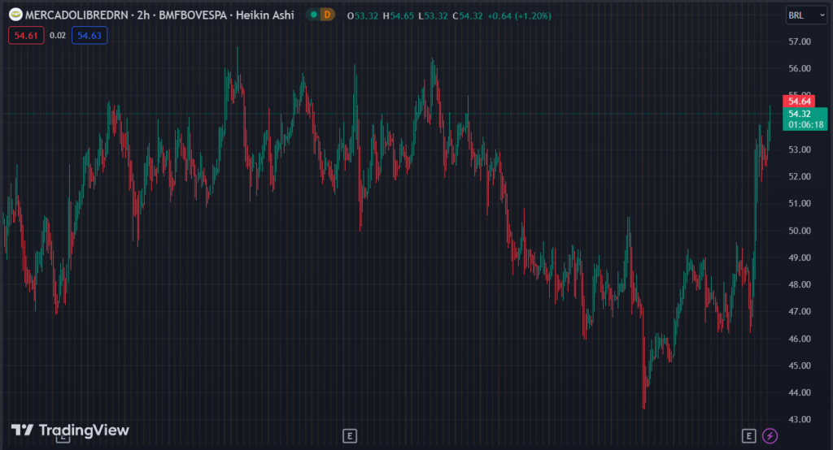Click the 01:06:18 countdown timer
The height and width of the screenshot is (450, 833).
pos(806,125)
